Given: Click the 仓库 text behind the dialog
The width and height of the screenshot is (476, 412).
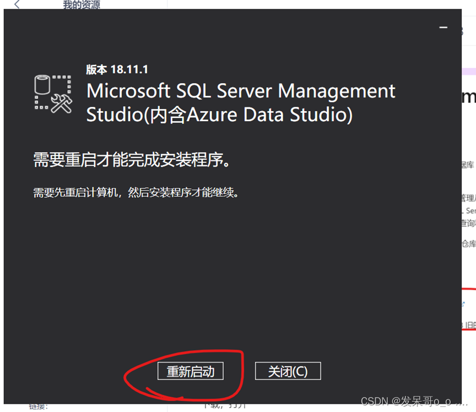Looking at the screenshot, I should (x=468, y=243).
